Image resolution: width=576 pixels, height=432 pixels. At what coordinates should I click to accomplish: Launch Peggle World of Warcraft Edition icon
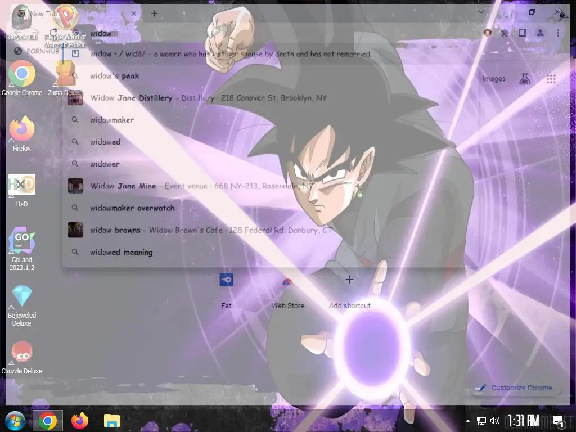[x=65, y=26]
